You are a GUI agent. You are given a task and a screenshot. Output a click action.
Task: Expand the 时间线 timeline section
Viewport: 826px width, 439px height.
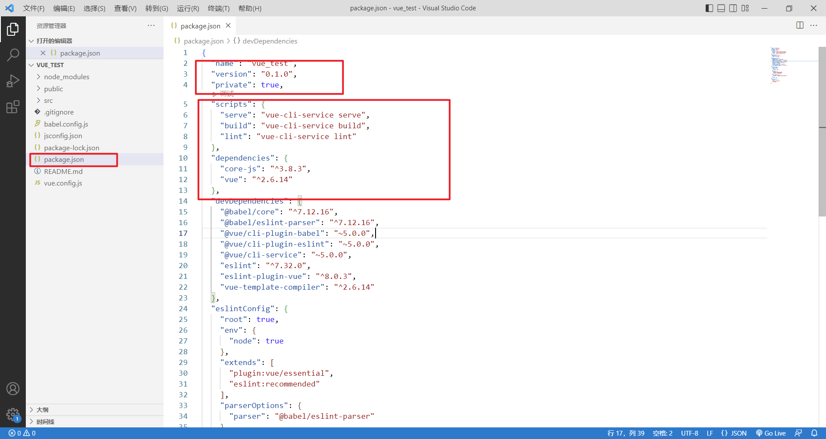pos(95,422)
